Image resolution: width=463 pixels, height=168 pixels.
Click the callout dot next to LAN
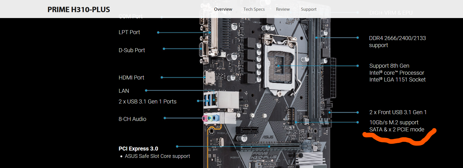coord(146,90)
